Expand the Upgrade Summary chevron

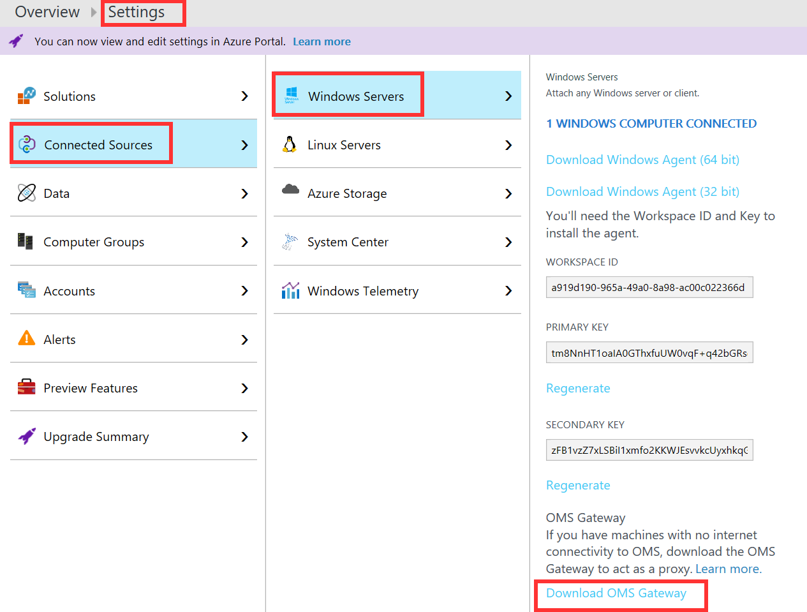click(244, 437)
